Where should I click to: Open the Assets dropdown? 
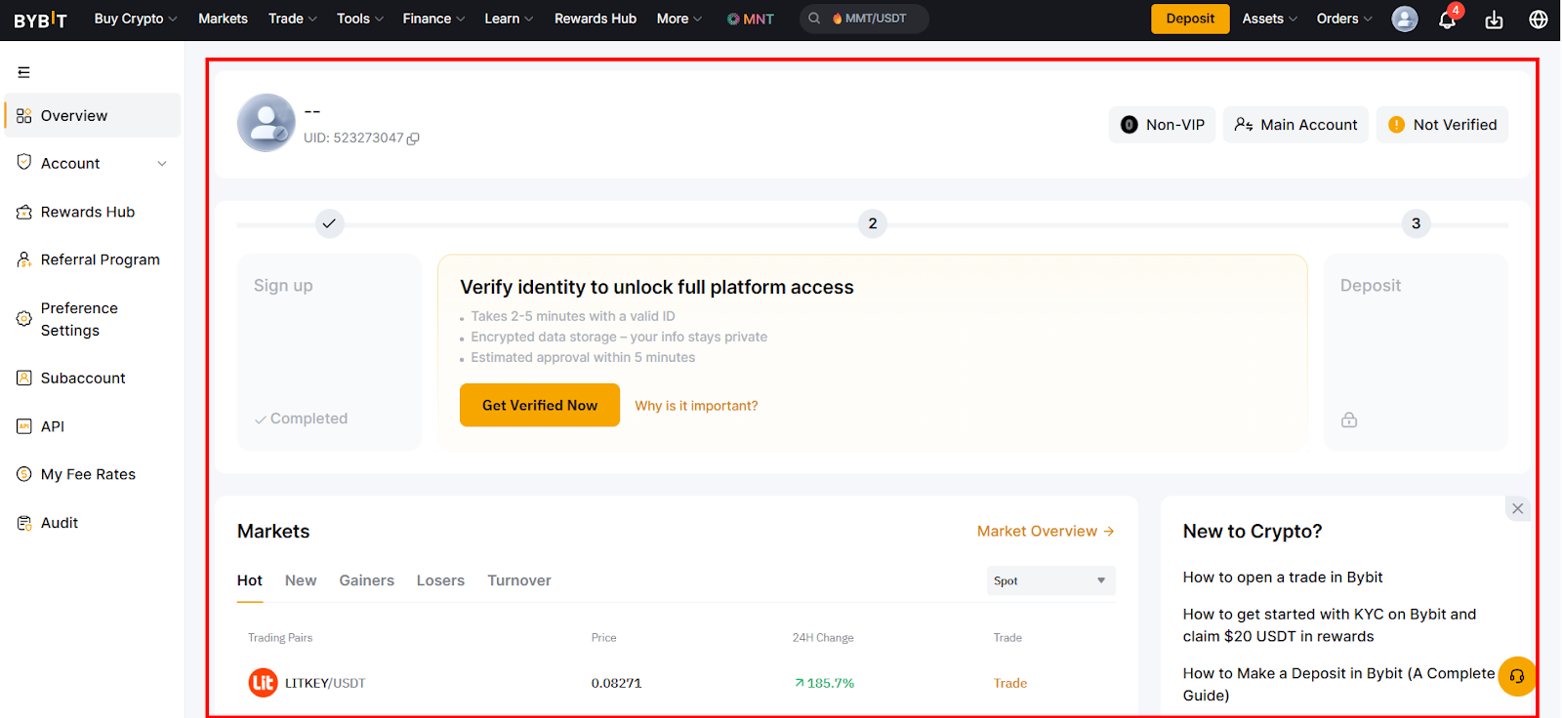[x=1270, y=19]
